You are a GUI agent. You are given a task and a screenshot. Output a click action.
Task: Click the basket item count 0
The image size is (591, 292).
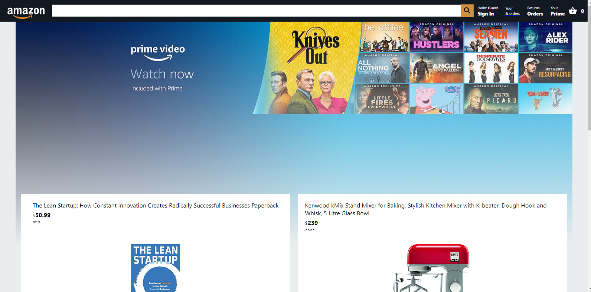click(x=582, y=11)
